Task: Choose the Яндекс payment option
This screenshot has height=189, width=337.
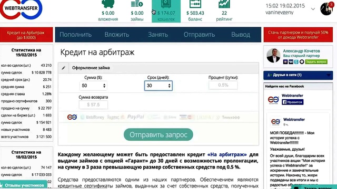Action: (115, 117)
